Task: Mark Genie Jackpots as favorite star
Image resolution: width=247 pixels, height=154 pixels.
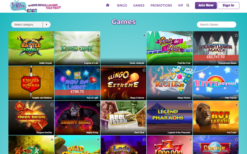Action: tap(144, 35)
